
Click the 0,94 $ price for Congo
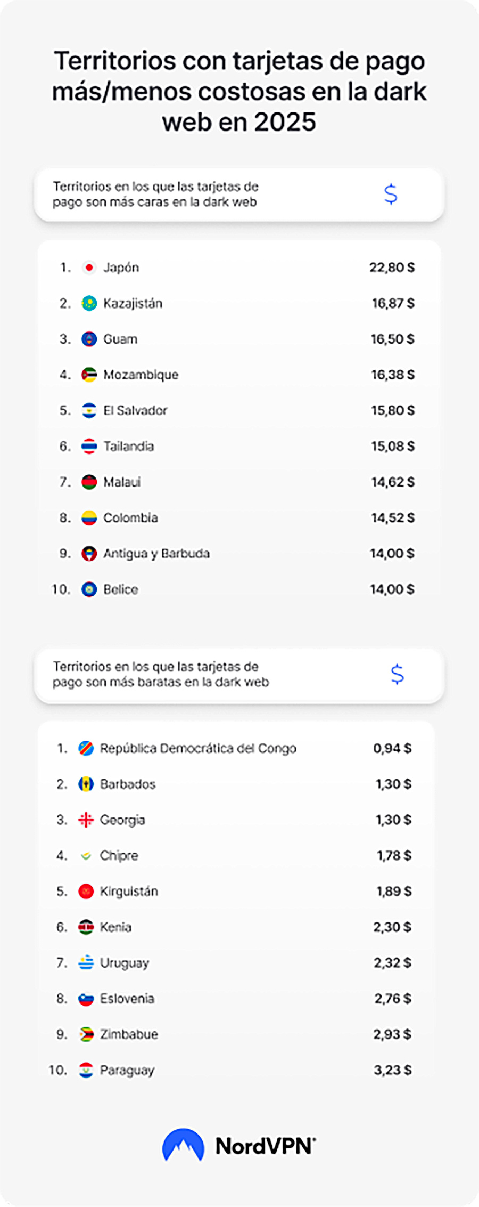click(392, 748)
